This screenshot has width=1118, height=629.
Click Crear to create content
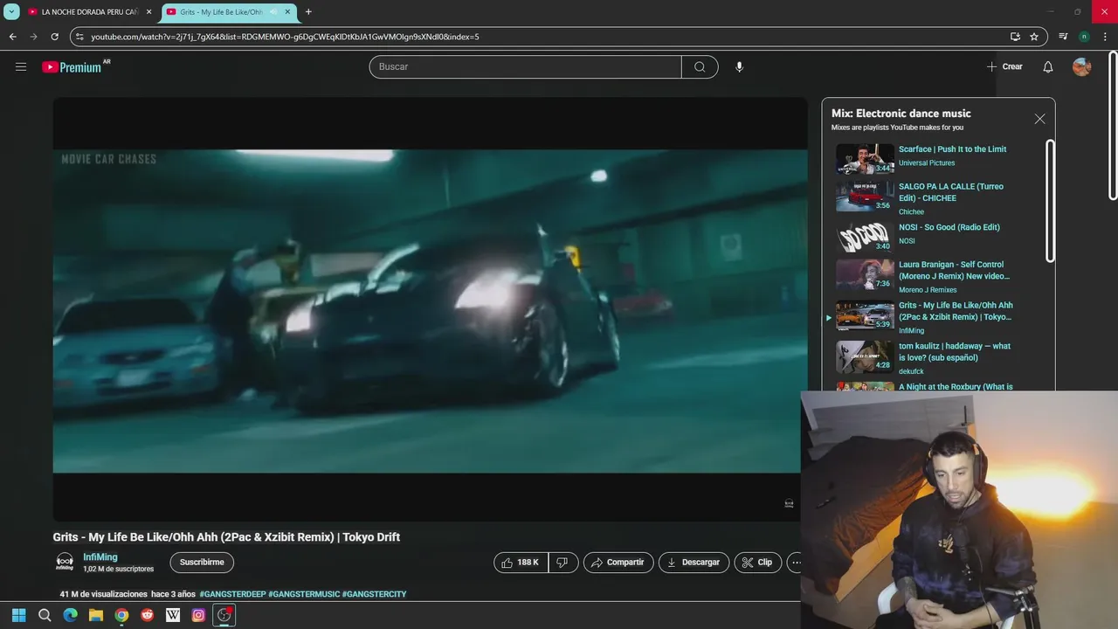tap(1004, 66)
